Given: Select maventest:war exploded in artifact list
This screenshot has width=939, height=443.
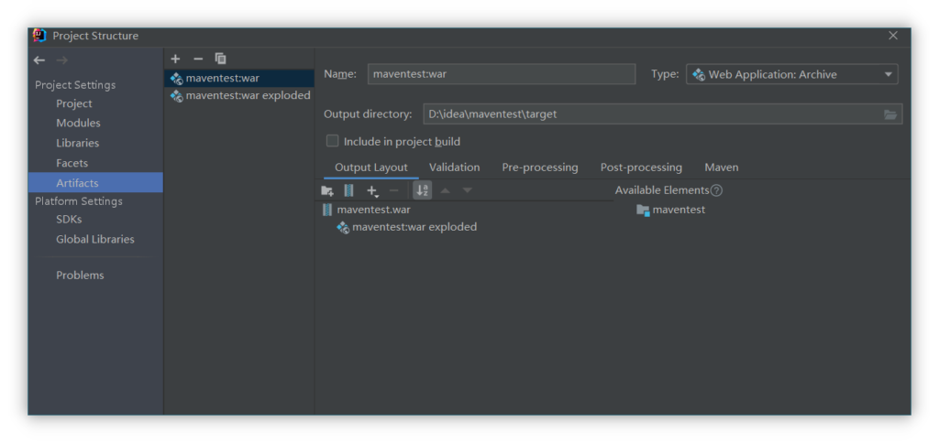Looking at the screenshot, I should [239, 96].
